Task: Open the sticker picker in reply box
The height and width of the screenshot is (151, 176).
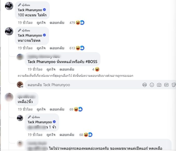Action: (x=174, y=85)
